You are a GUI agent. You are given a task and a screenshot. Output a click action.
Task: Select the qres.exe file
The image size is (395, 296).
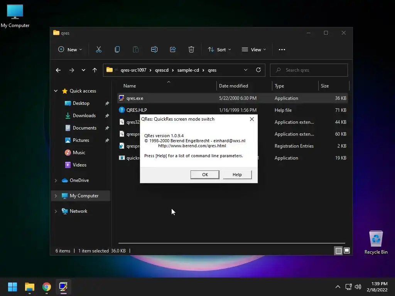(x=233, y=98)
